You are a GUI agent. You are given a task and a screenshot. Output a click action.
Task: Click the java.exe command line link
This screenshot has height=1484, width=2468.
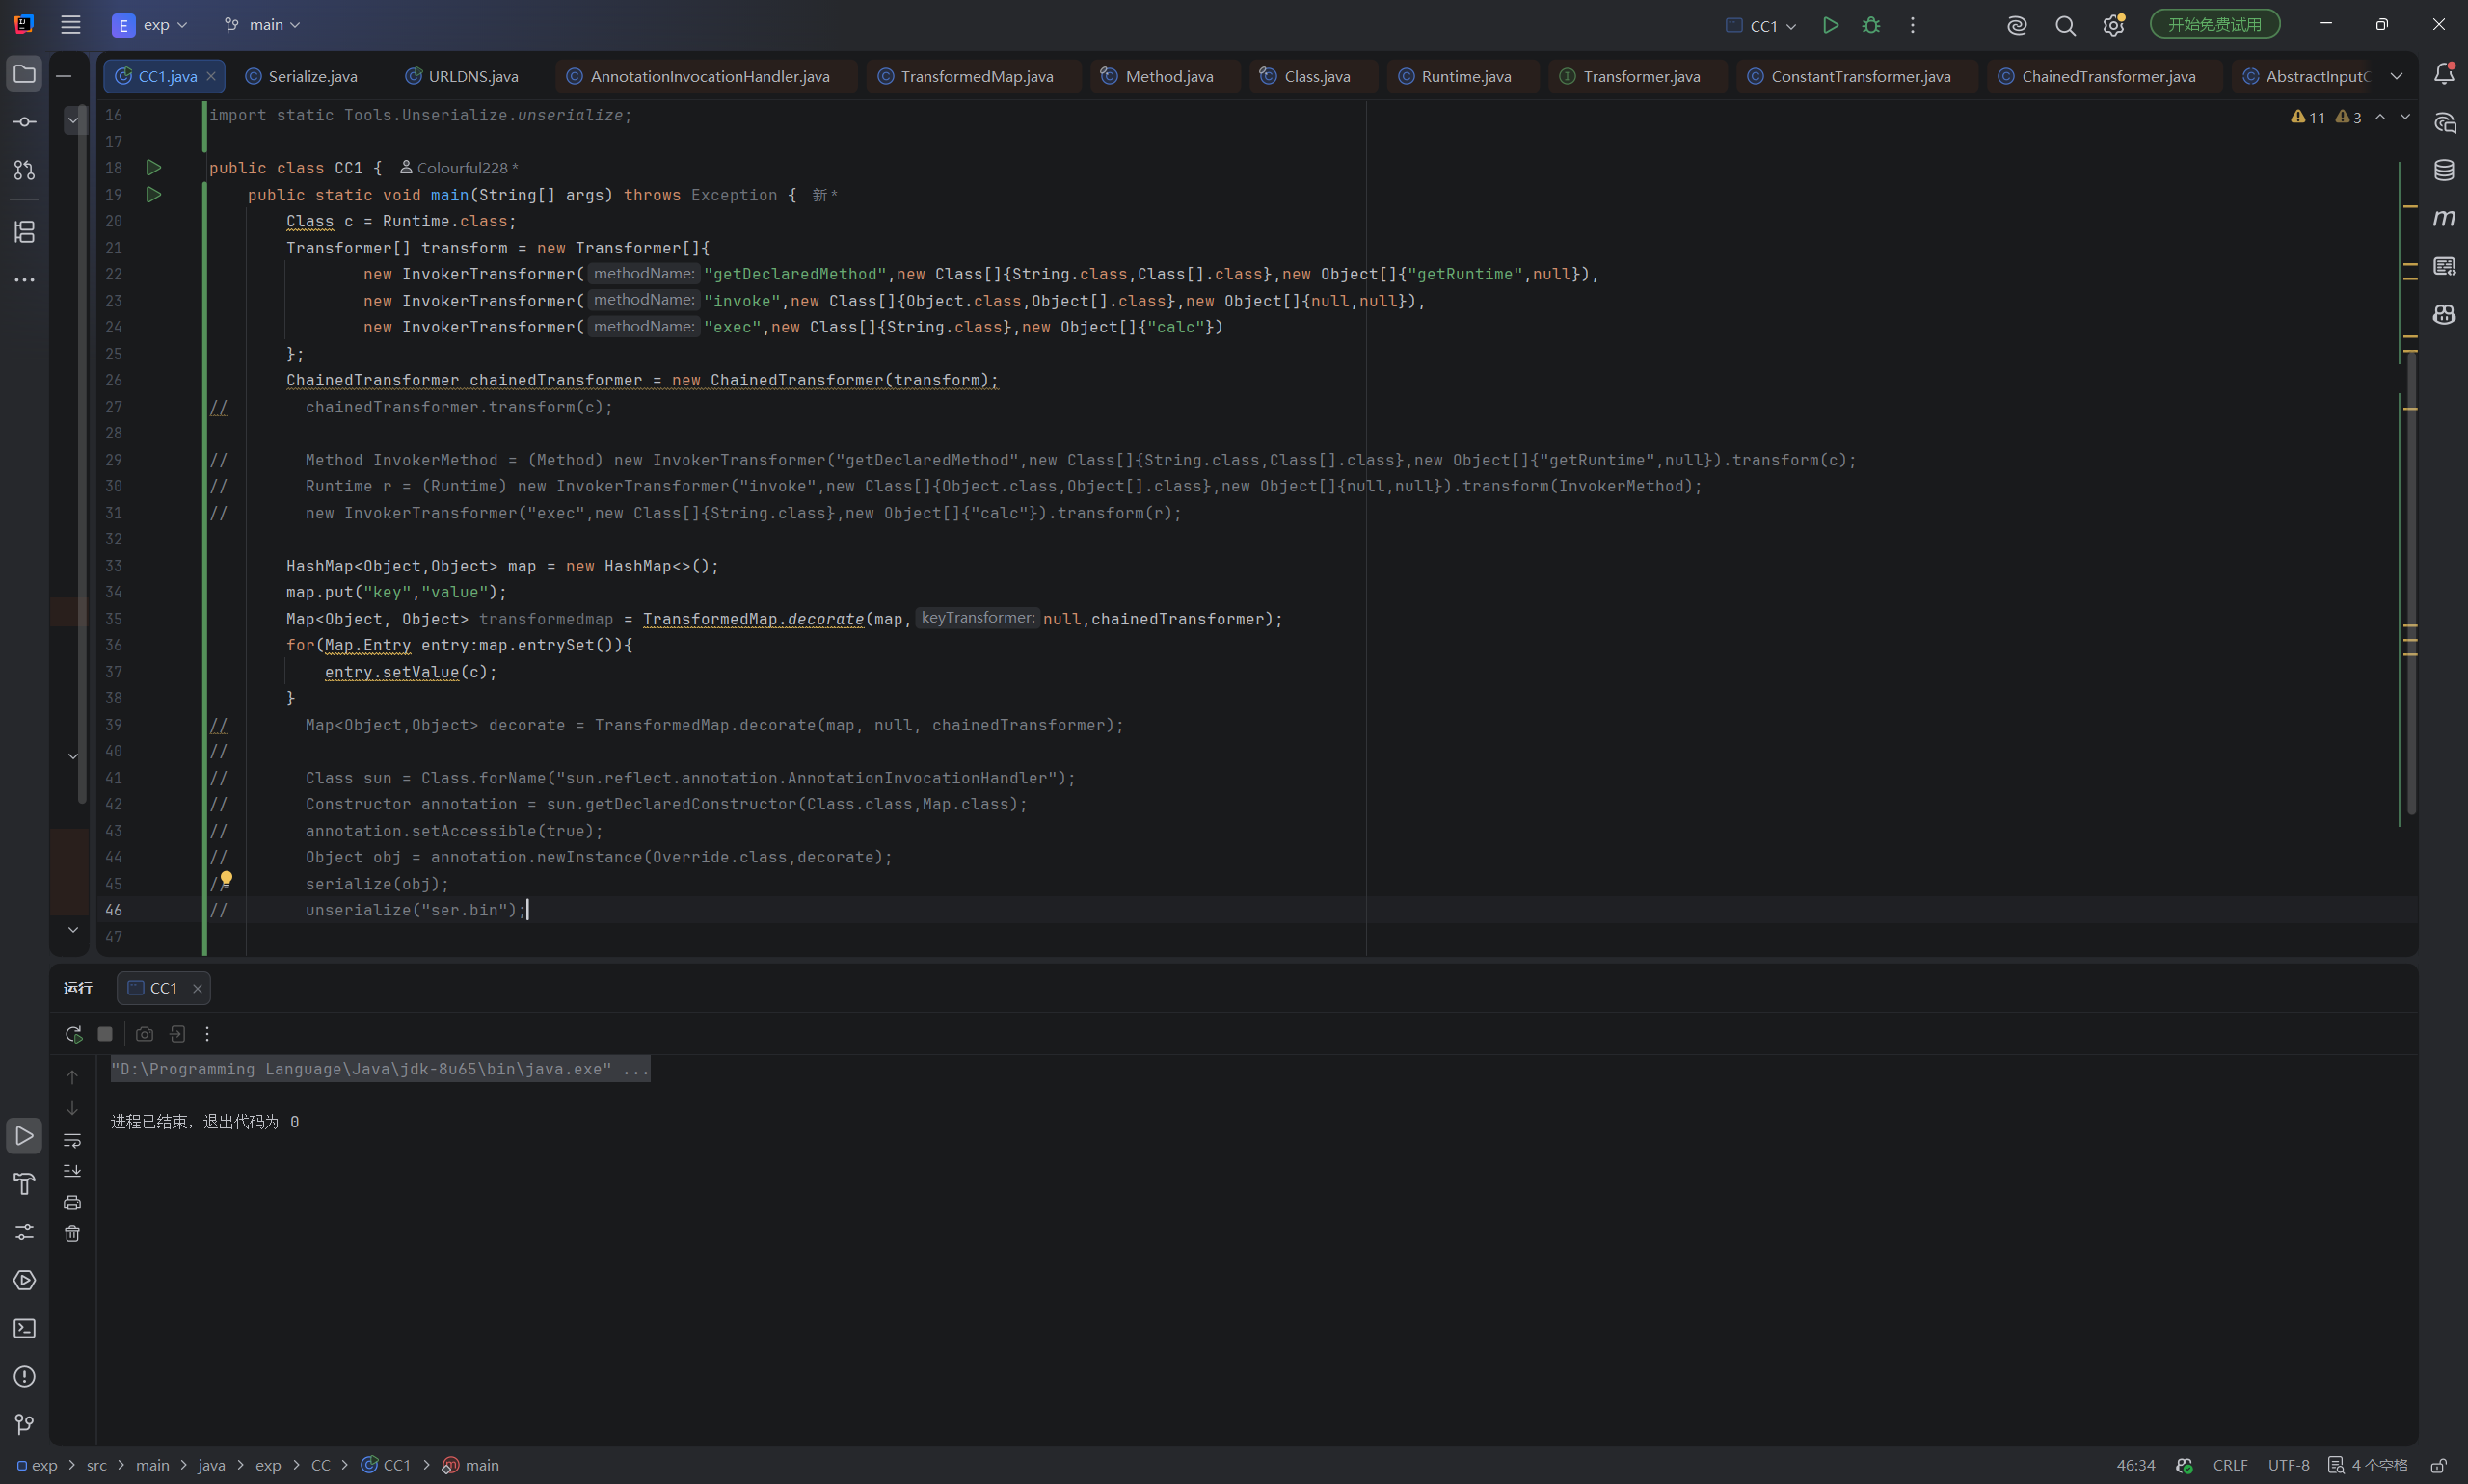click(380, 1069)
